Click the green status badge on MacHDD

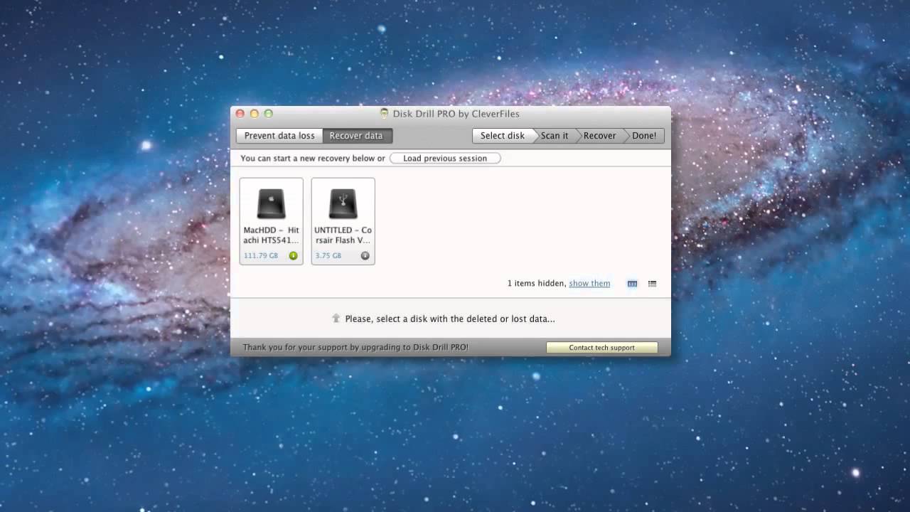click(x=293, y=255)
